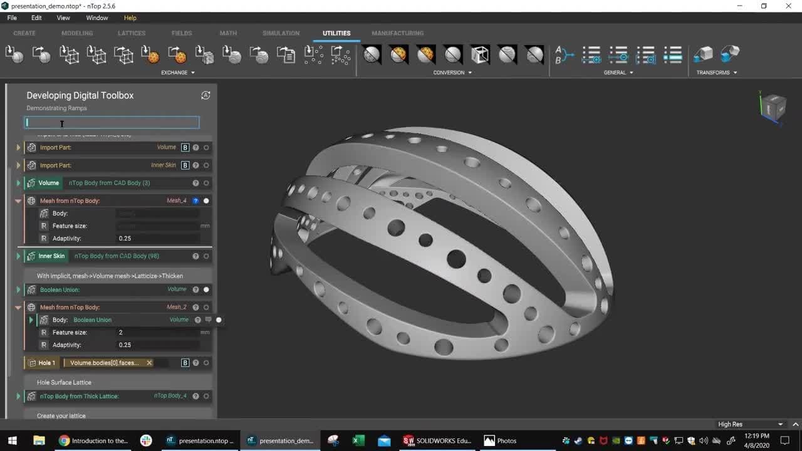This screenshot has height=451, width=802.
Task: Toggle visibility circle on Import Part Volume row
Action: point(206,147)
